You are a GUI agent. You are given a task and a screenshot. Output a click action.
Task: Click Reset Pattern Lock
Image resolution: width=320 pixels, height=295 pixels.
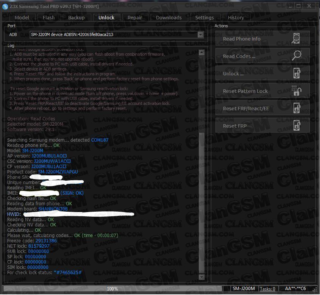coord(262,91)
